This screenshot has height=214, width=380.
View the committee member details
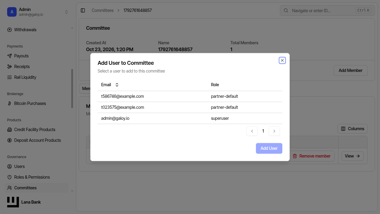pyautogui.click(x=353, y=156)
